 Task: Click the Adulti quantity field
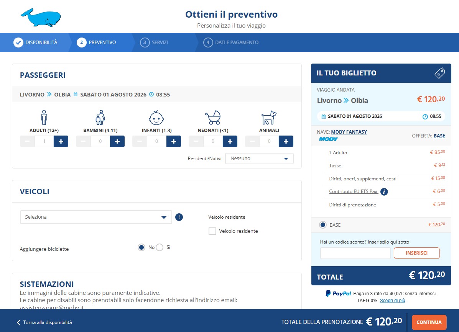pyautogui.click(x=44, y=141)
